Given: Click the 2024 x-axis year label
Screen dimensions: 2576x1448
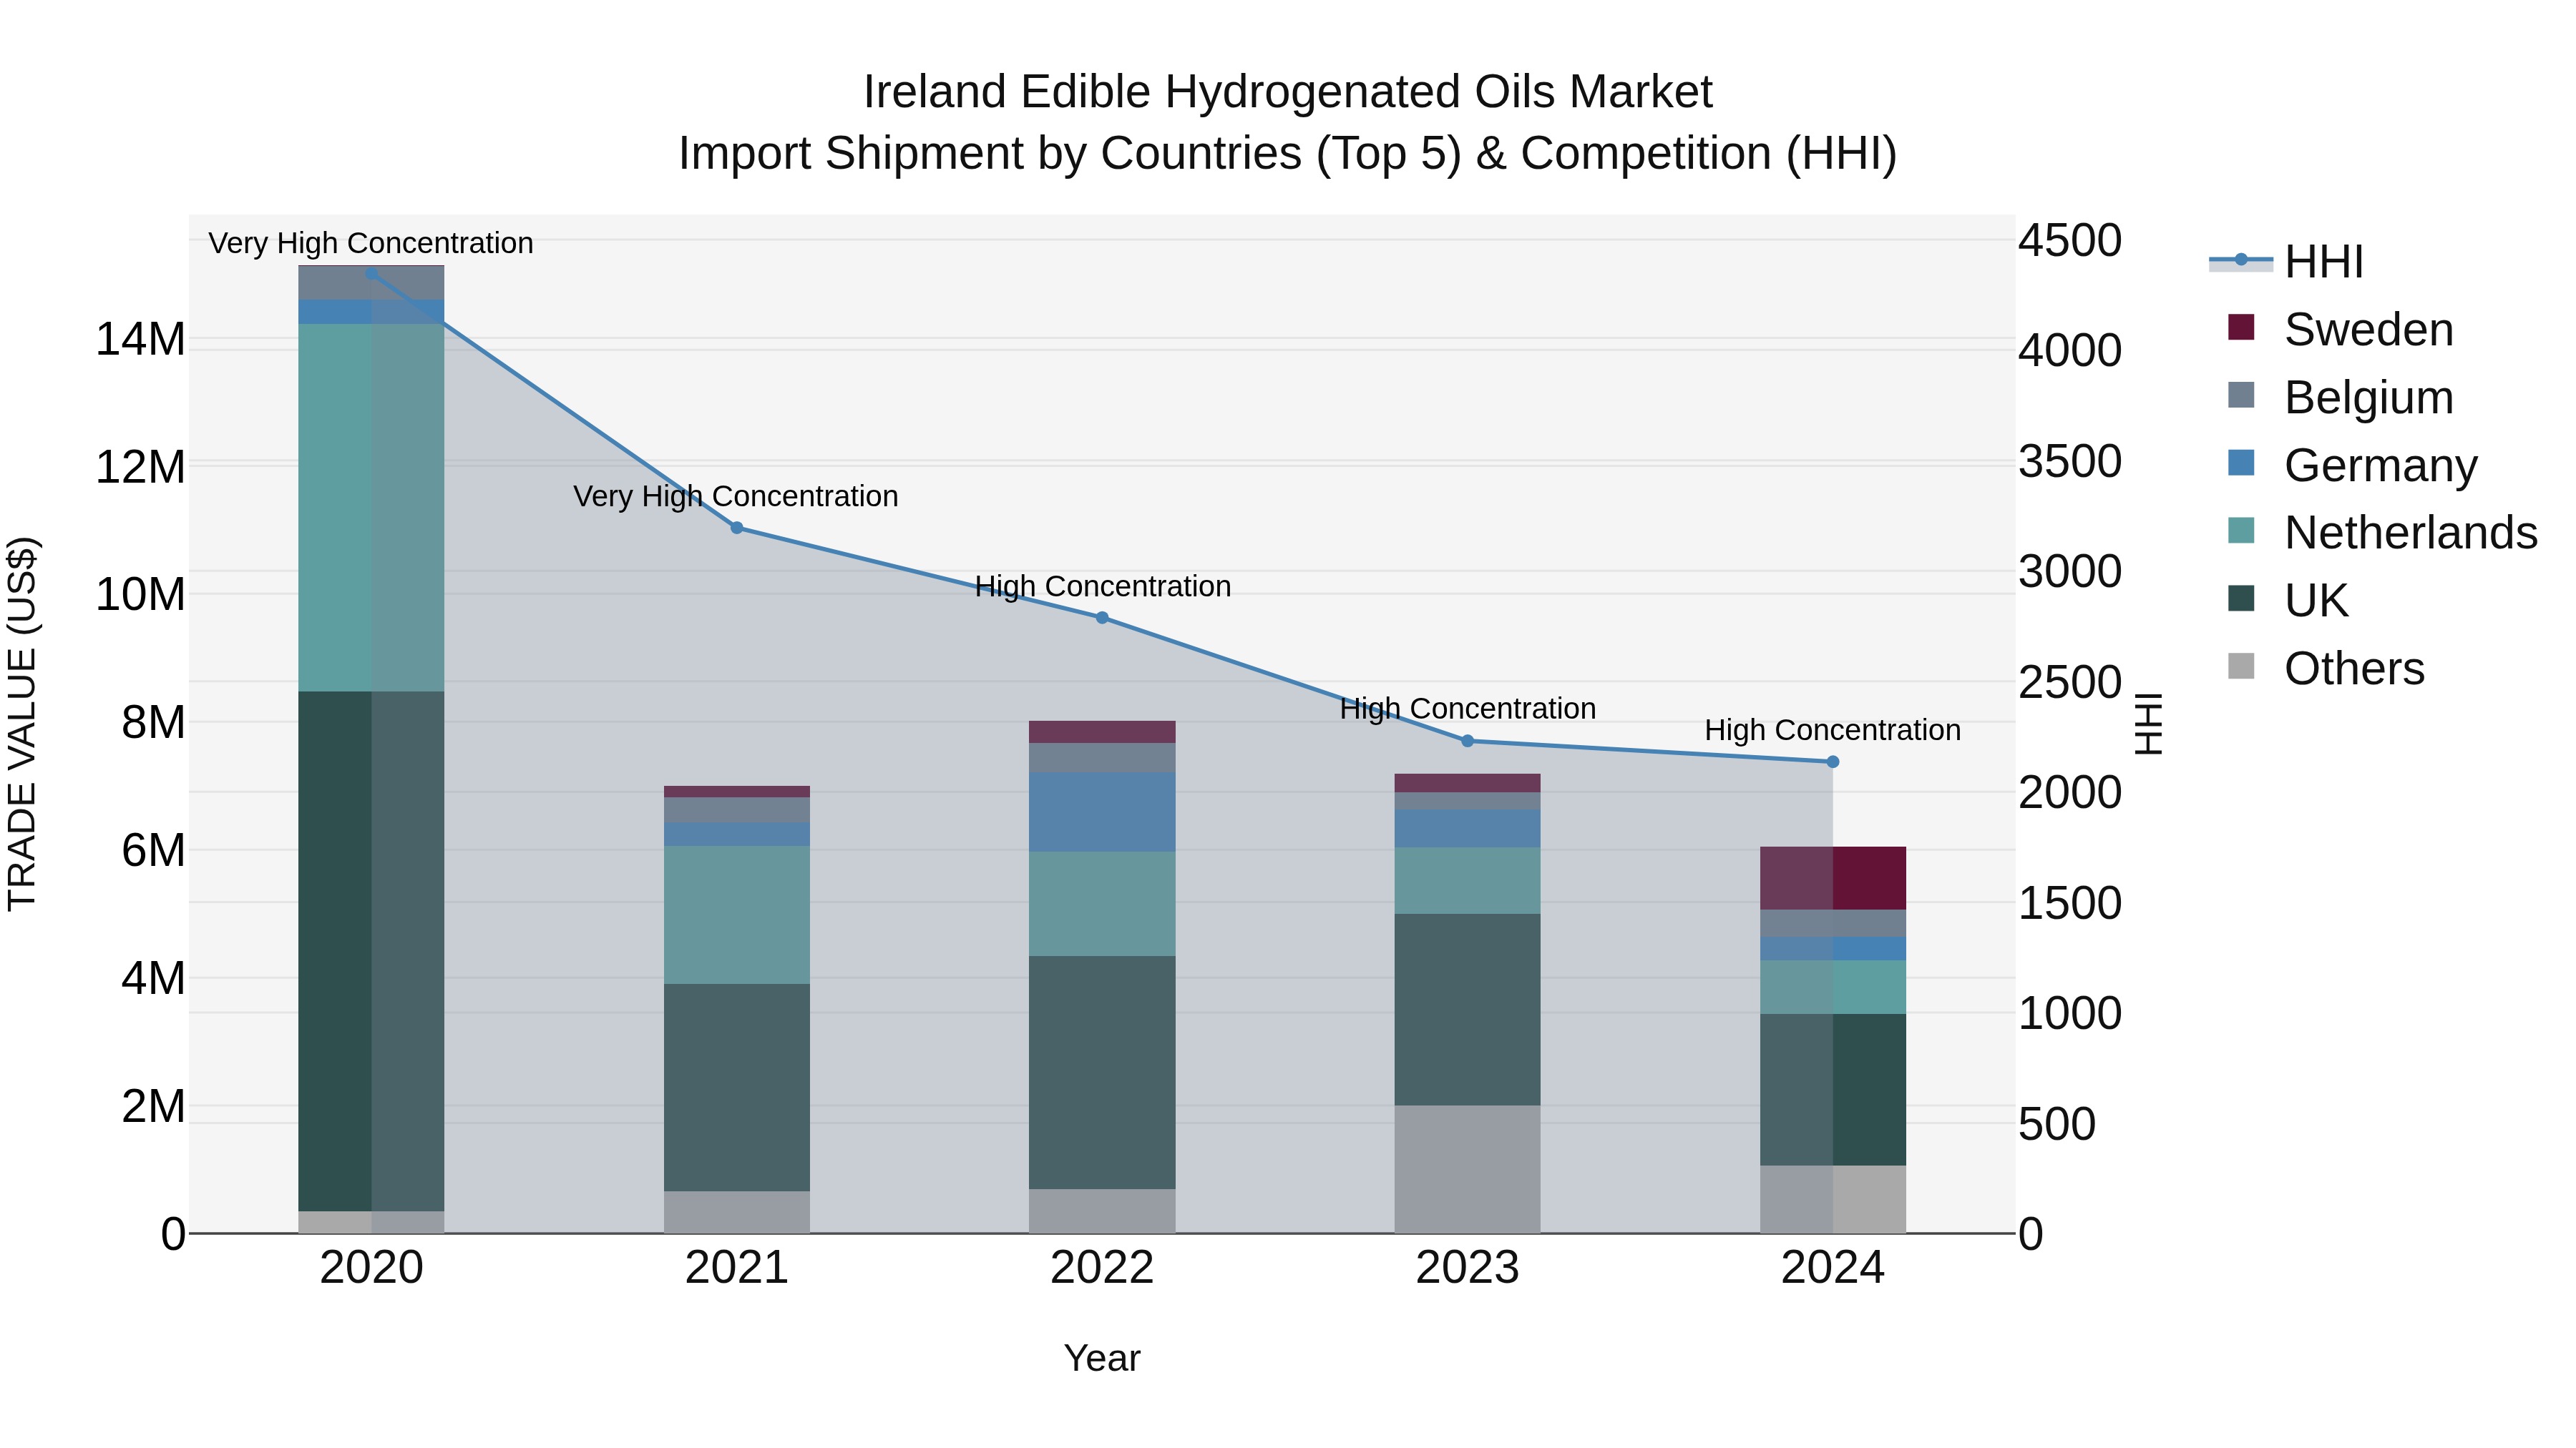Looking at the screenshot, I should [x=1833, y=1268].
